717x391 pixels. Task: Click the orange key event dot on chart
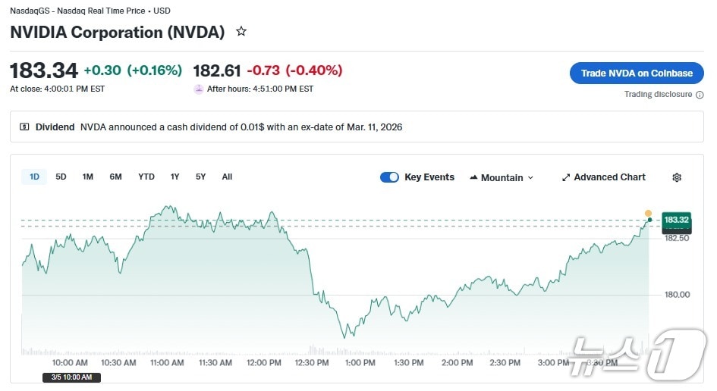tap(648, 213)
